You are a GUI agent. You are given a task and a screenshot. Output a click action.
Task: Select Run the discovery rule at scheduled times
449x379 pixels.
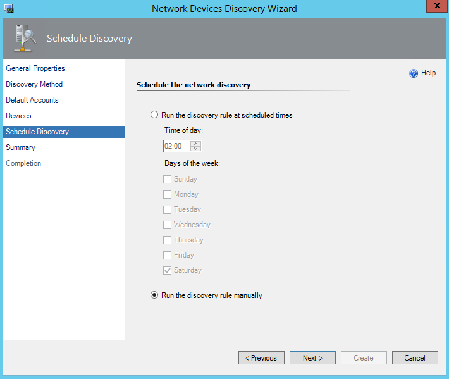(154, 115)
